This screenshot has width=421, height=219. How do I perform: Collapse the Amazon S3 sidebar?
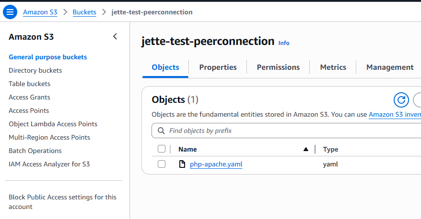115,36
